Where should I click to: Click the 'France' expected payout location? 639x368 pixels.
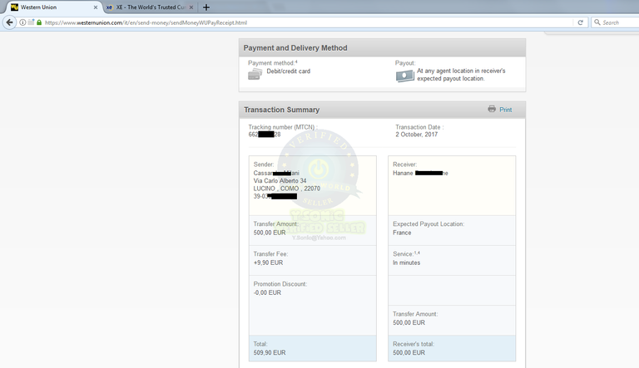pos(402,233)
